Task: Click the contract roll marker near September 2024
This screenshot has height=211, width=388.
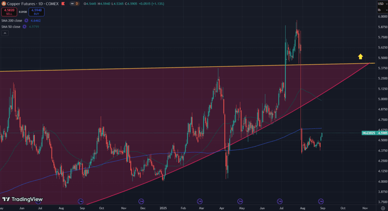Action: pos(80,201)
